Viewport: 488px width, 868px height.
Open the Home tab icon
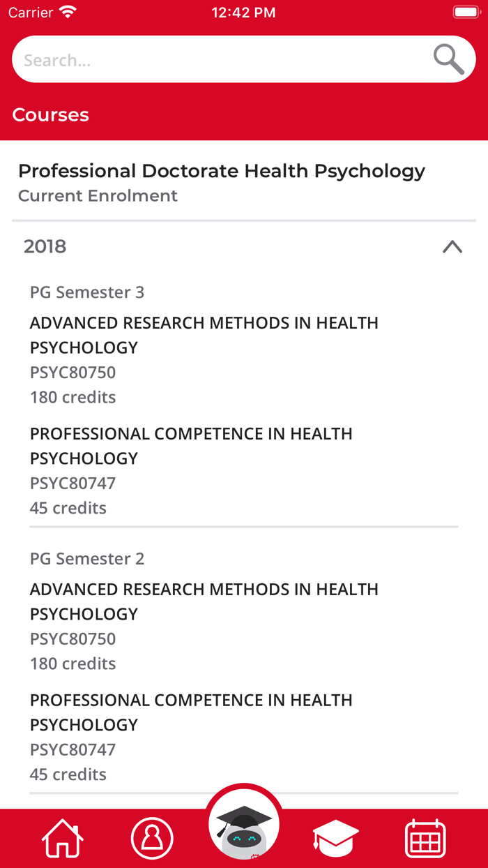pos(63,838)
